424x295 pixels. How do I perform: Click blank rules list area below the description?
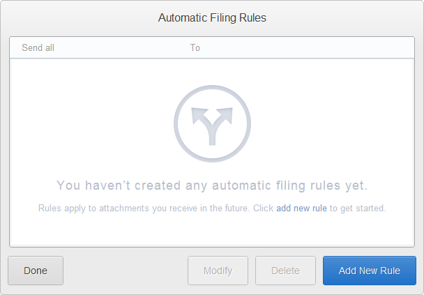(x=212, y=230)
